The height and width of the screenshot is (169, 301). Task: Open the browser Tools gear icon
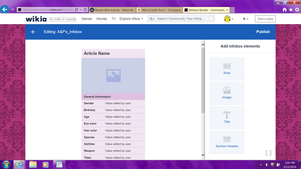[x=297, y=9]
